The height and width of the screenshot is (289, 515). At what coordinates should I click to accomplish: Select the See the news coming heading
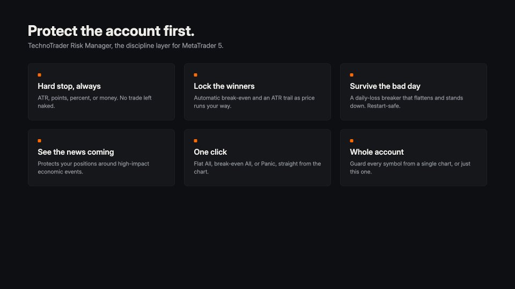[x=76, y=152]
